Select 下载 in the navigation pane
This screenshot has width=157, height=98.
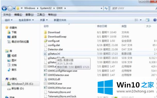click(14, 32)
